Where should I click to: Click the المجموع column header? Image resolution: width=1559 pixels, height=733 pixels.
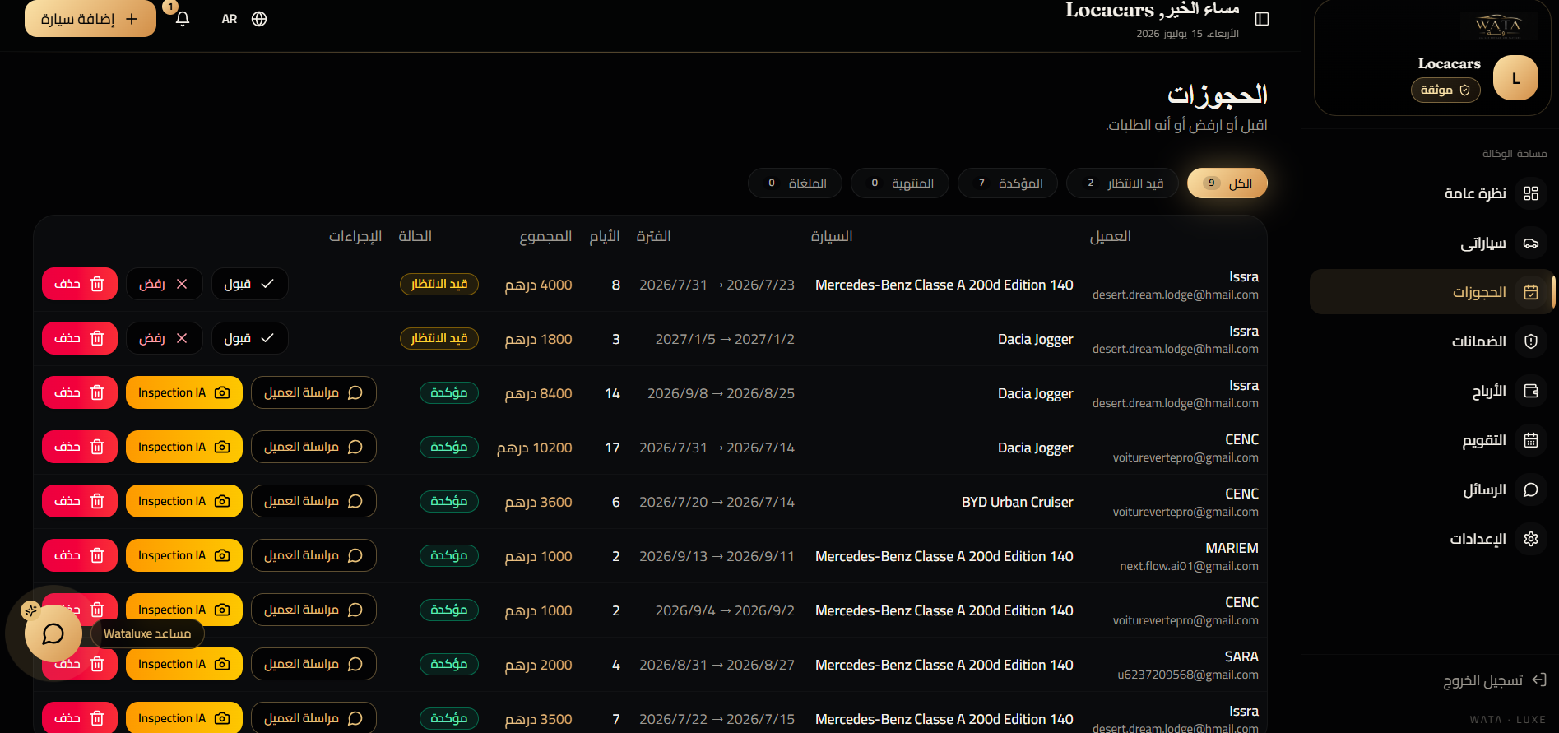[x=545, y=236]
